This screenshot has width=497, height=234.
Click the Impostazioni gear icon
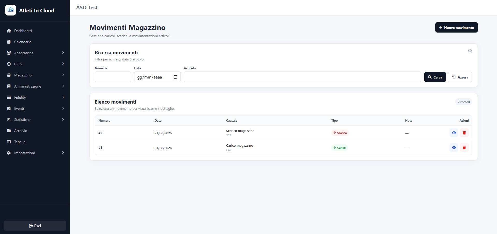[x=9, y=153]
